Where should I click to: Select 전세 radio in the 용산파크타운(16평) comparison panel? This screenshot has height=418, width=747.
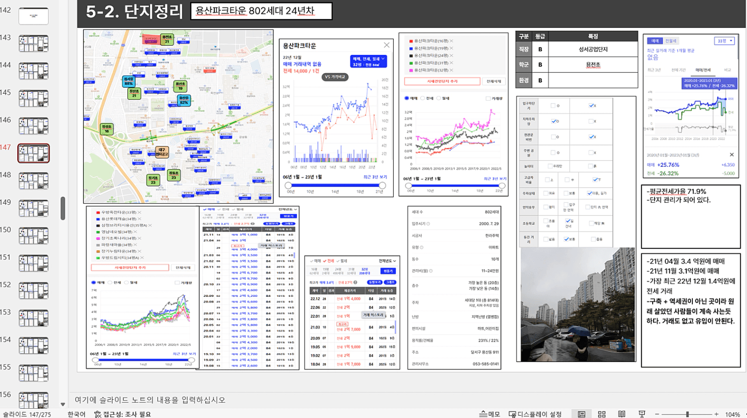pyautogui.click(x=423, y=98)
